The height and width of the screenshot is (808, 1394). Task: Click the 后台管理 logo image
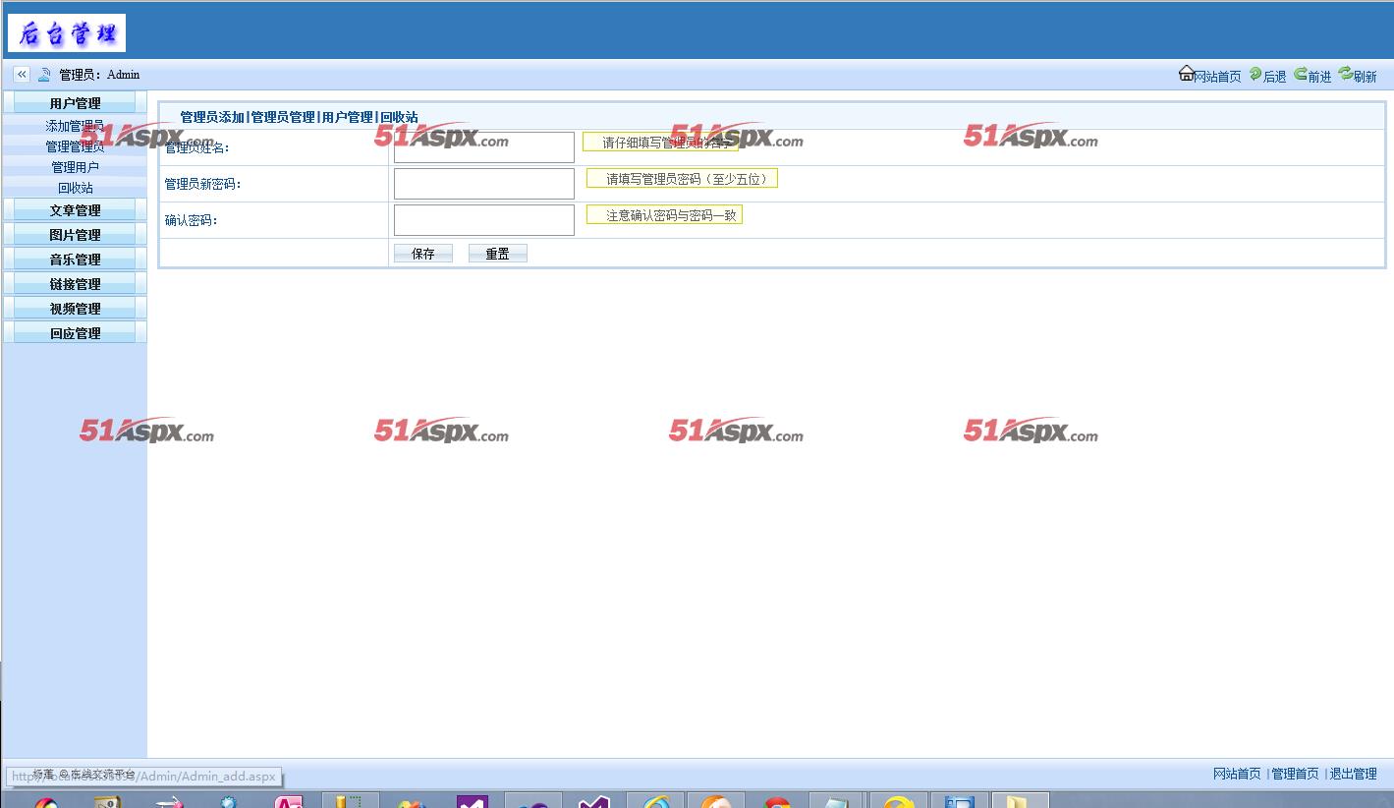[x=67, y=33]
